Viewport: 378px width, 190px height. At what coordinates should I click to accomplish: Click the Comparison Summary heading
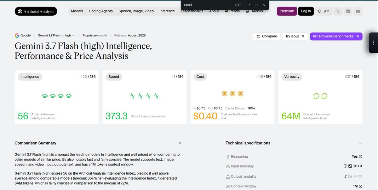[x=35, y=143]
